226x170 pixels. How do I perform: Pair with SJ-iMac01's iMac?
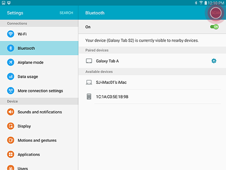pos(152,83)
